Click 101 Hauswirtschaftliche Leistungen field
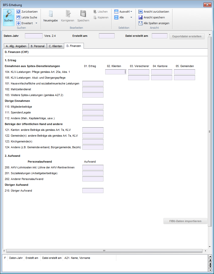Viewport: 214px width, 274px height. (x=93, y=83)
